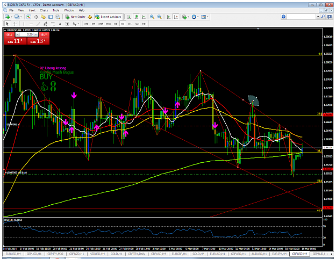Toggle the chart shift icon
Viewport: 336px width, 259px height.
coord(176,17)
